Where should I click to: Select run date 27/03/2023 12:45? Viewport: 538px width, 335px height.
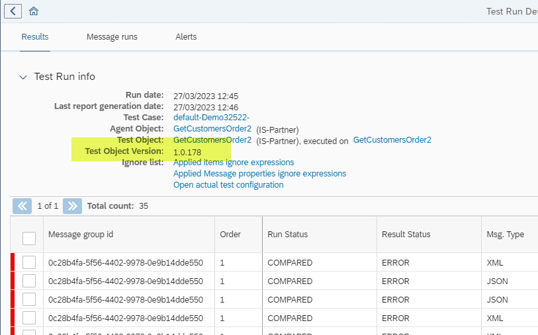pos(206,96)
